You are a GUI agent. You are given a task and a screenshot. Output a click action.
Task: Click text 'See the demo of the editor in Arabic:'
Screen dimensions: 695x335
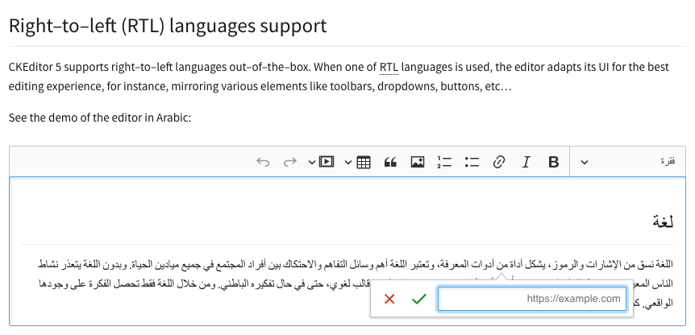tap(100, 118)
